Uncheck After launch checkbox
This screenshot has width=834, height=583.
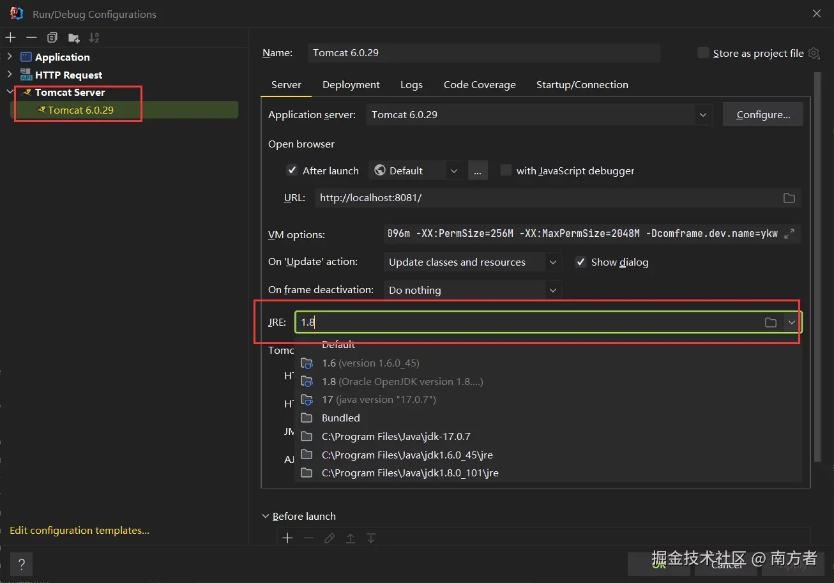[292, 170]
